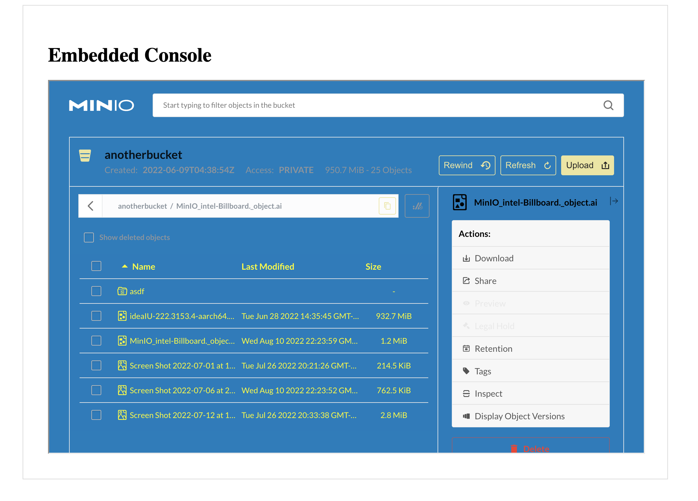Click the Upload button
The image size is (698, 501).
tap(587, 165)
